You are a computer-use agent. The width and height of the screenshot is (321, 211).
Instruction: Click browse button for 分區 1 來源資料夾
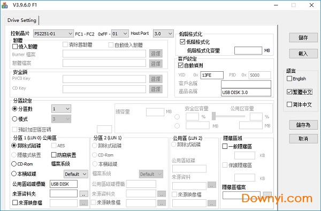(x=83, y=194)
